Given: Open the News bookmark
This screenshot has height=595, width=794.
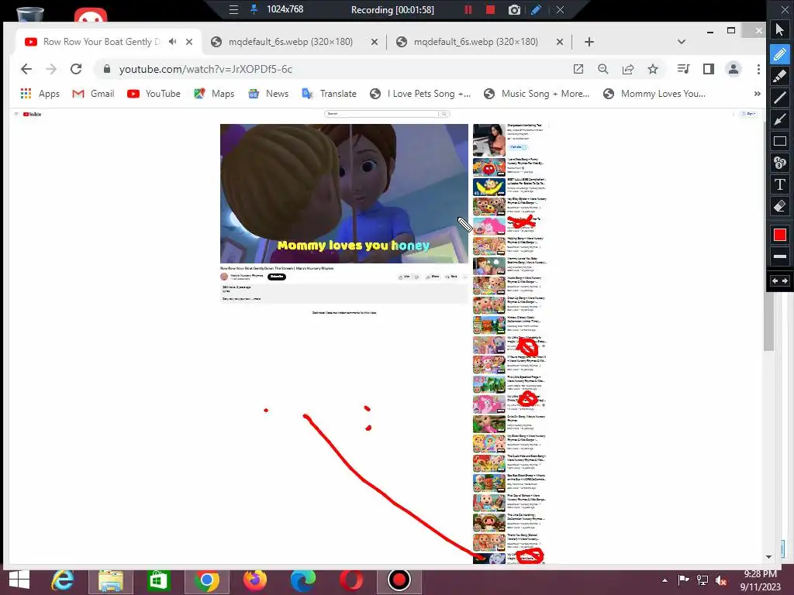Looking at the screenshot, I should tap(268, 94).
